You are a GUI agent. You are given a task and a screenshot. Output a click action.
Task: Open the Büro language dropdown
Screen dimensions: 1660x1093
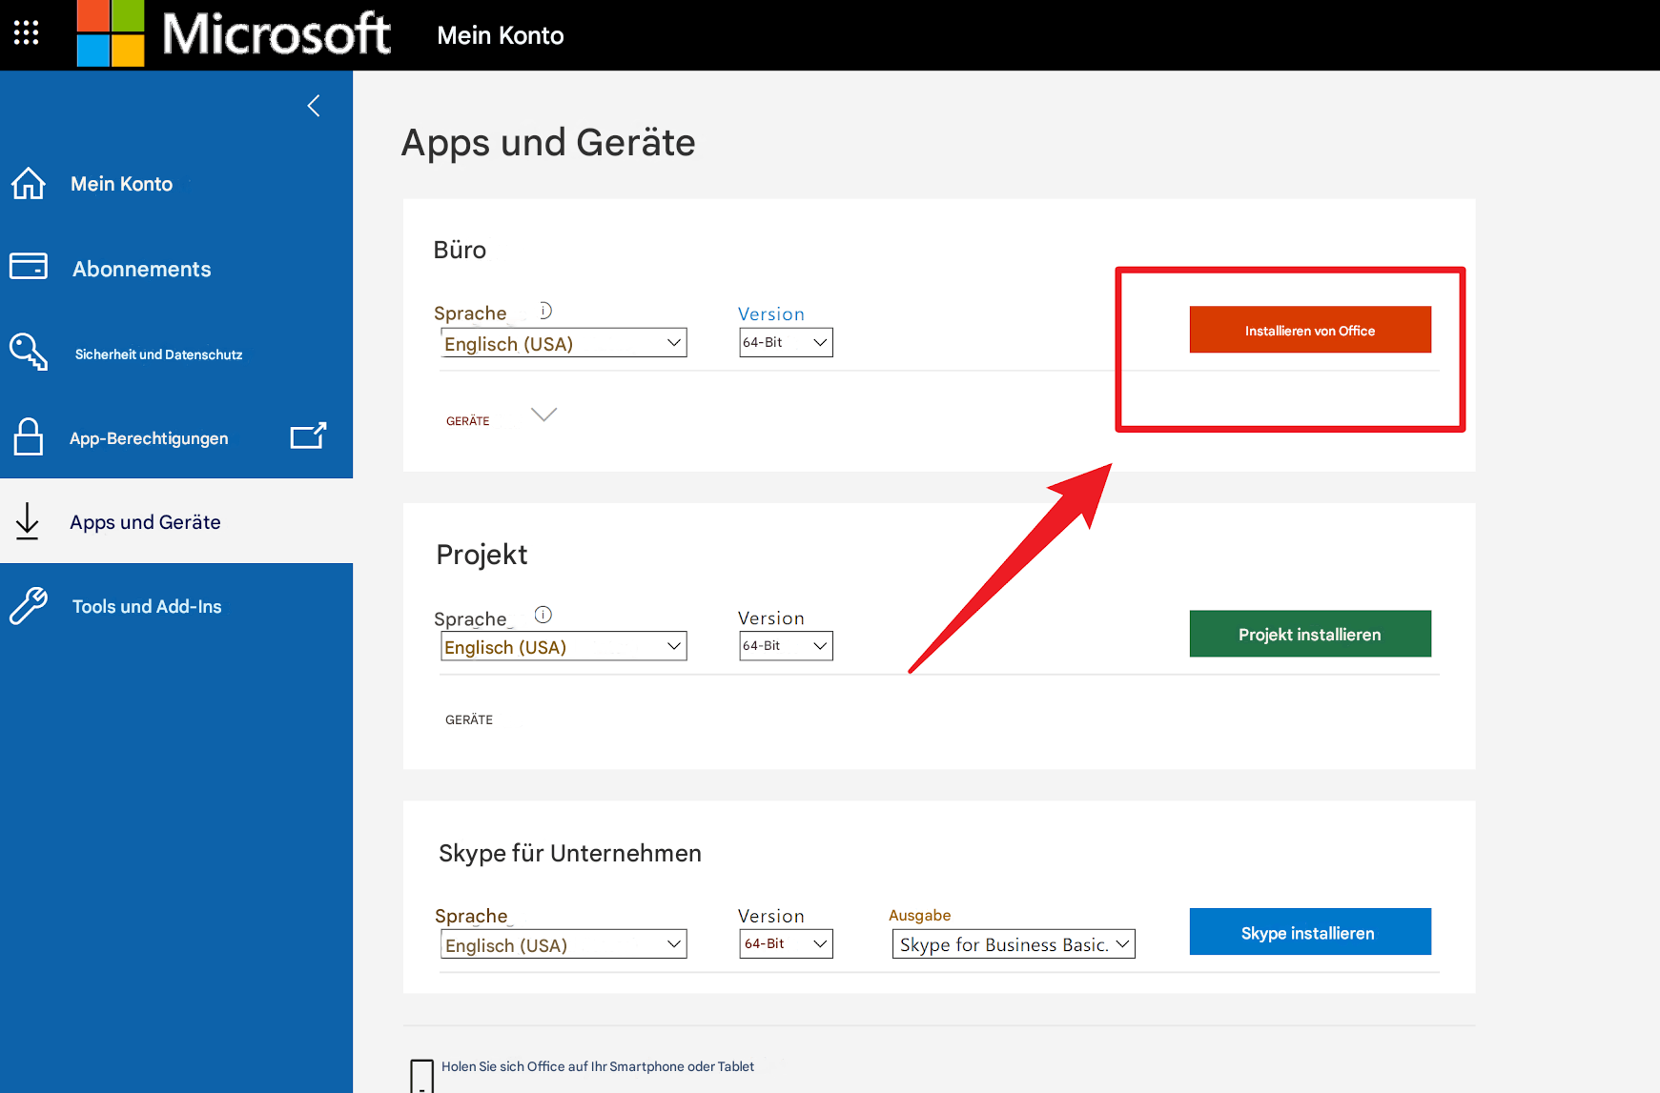564,343
